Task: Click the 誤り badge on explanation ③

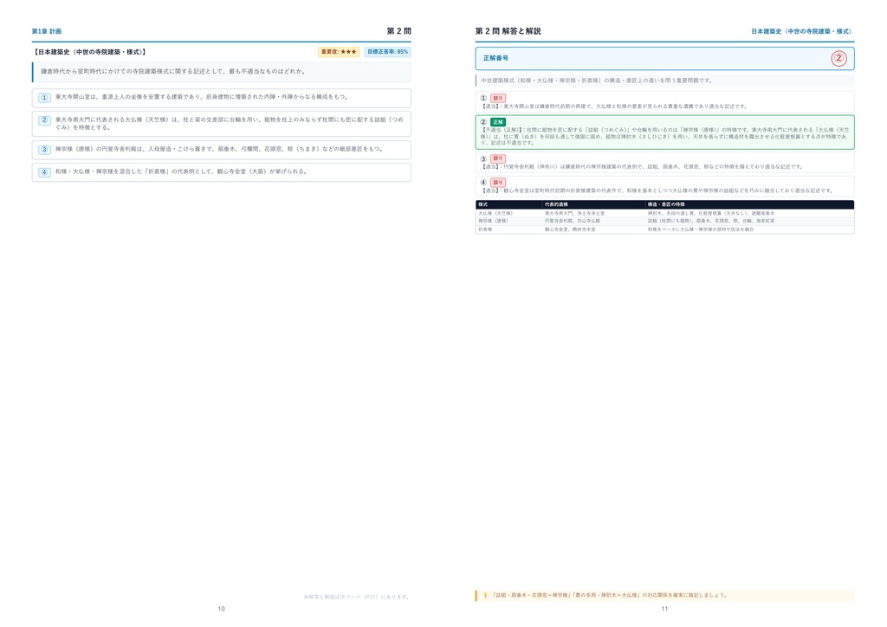Action: click(498, 158)
